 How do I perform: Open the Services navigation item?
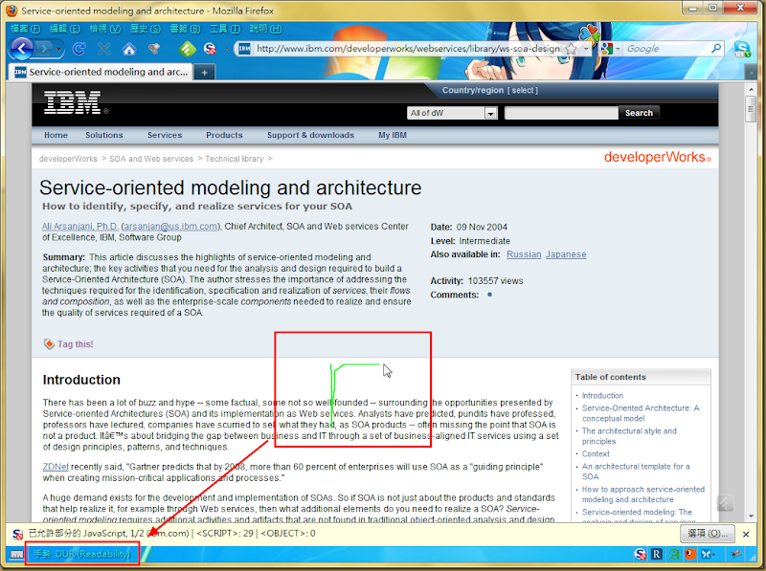click(x=165, y=135)
